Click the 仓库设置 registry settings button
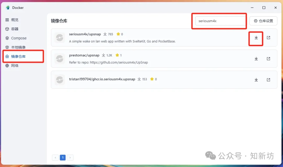 coord(263,21)
